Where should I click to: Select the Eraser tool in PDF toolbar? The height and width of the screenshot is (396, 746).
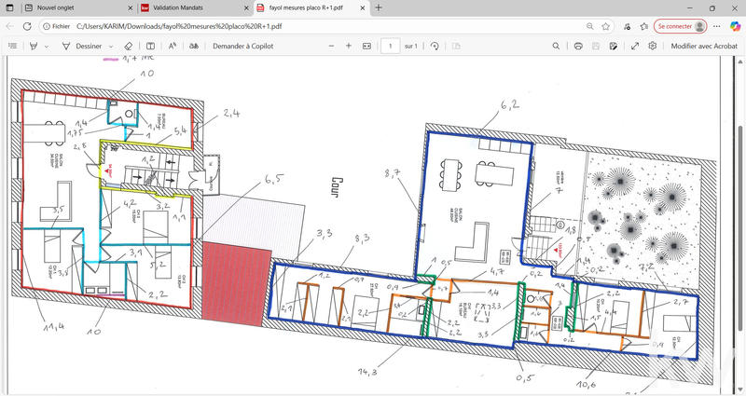[129, 46]
